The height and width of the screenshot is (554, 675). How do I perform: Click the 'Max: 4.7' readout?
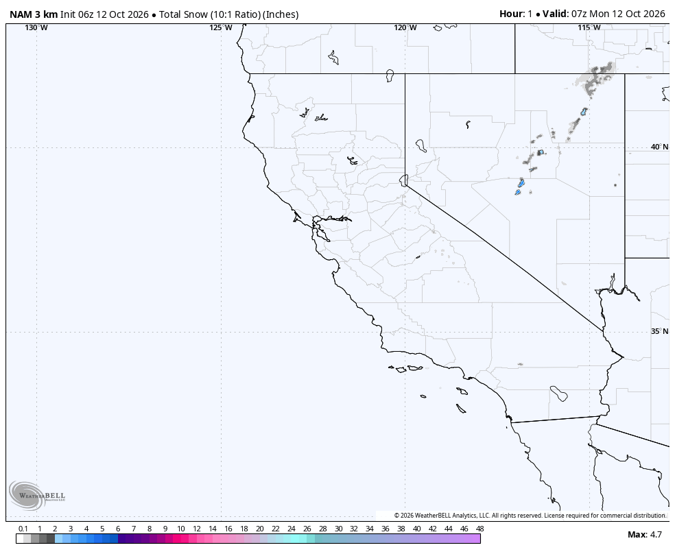click(x=644, y=535)
